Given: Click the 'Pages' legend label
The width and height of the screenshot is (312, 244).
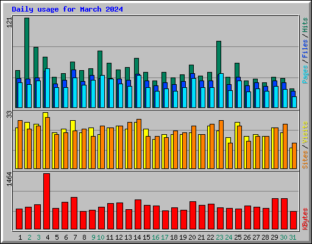Looking at the screenshot, I should (305, 74).
